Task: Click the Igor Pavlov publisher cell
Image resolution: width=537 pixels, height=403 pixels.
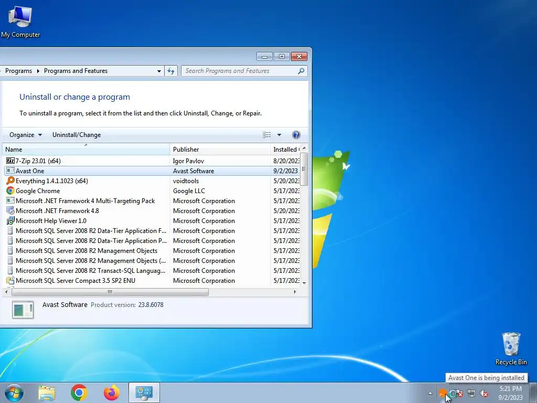Action: (188, 161)
